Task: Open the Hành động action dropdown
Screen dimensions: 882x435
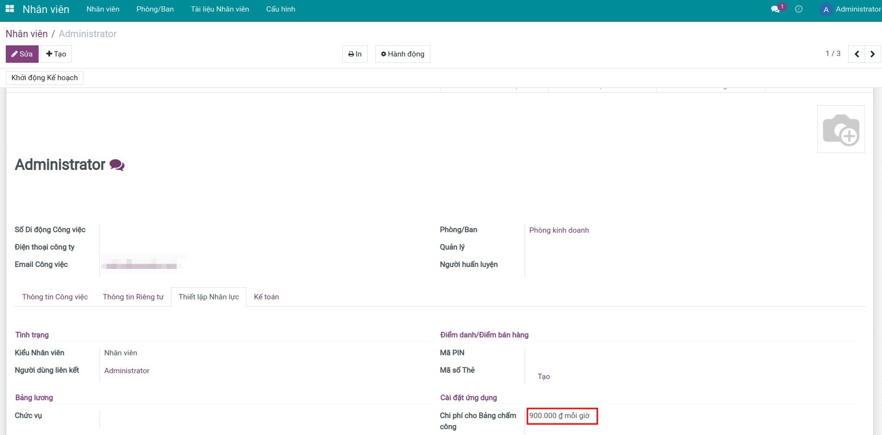Action: 402,54
